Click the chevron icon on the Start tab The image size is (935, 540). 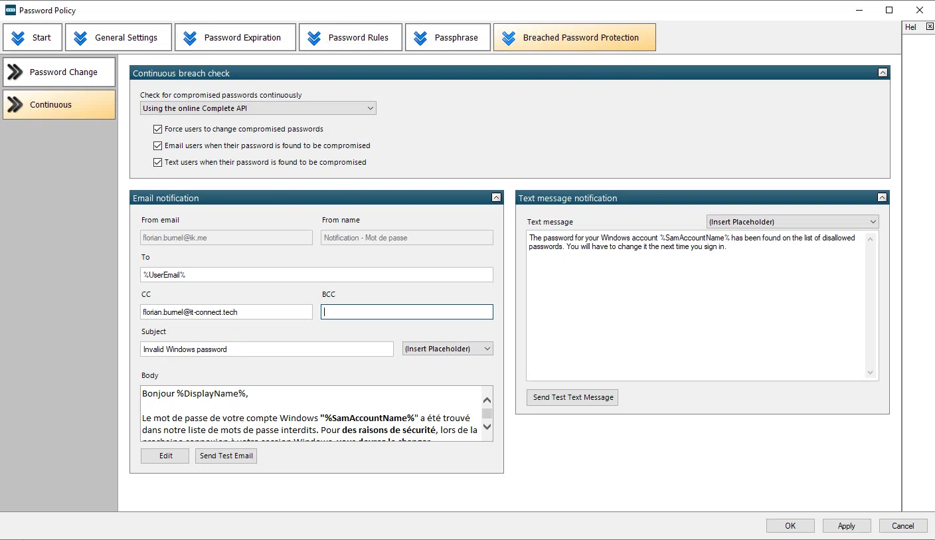tap(17, 37)
